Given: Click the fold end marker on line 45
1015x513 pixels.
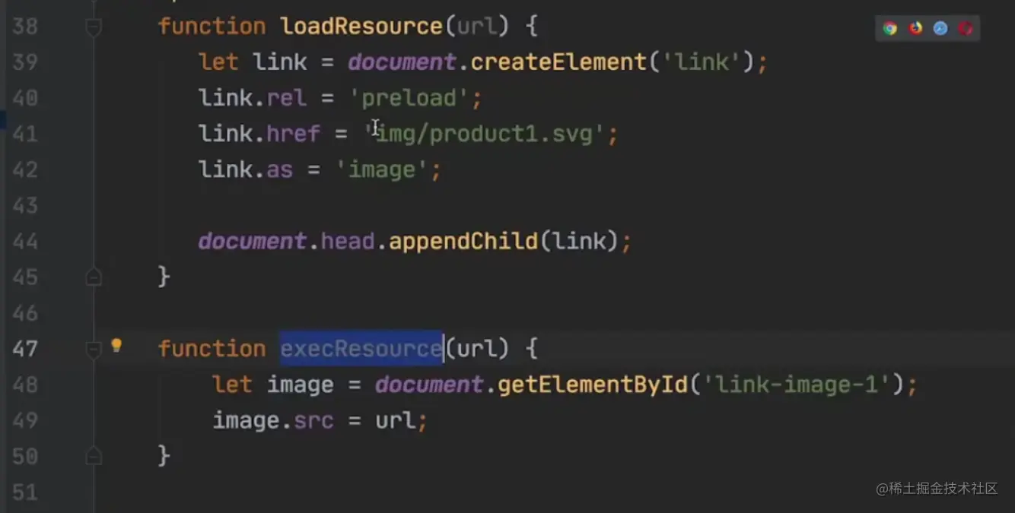Looking at the screenshot, I should 94,277.
